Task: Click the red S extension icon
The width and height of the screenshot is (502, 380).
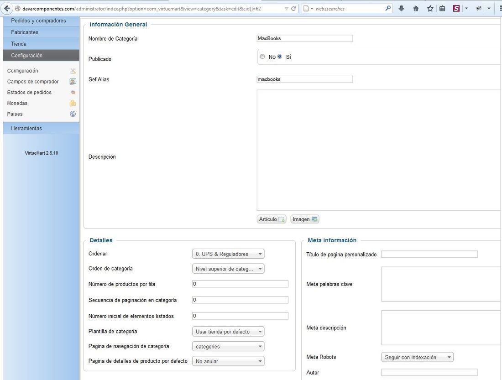Action: pyautogui.click(x=456, y=9)
